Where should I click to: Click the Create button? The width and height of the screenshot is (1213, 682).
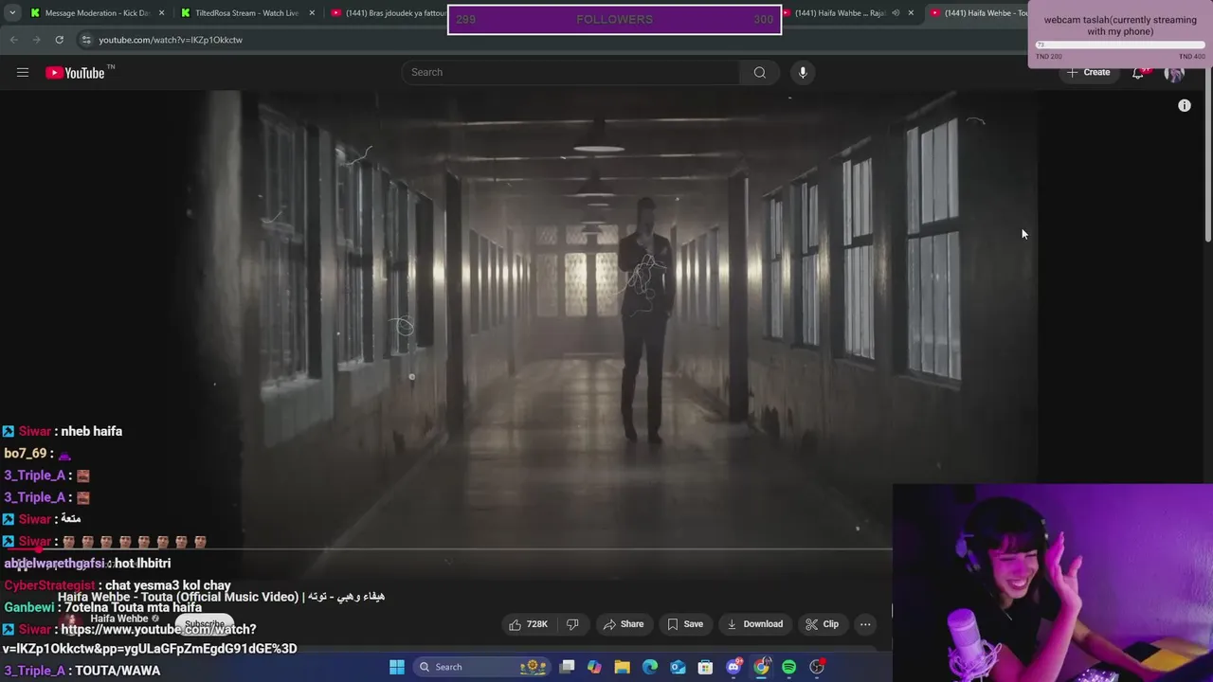1088,72
